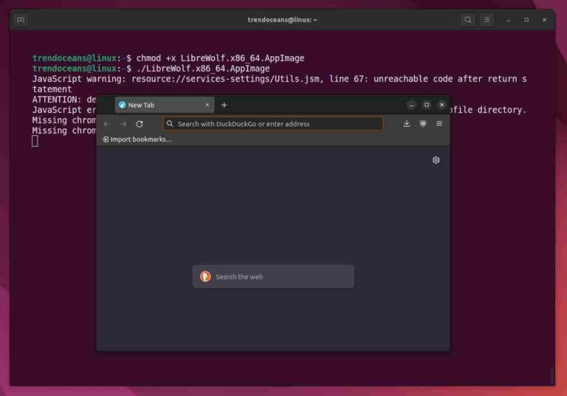
Task: Click the terminal vertical scrollbar
Action: click(x=551, y=374)
